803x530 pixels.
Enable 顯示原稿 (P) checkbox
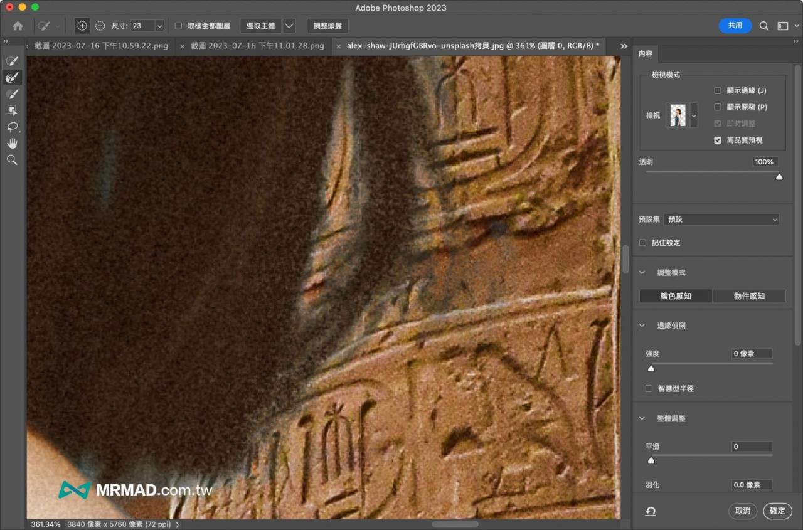click(718, 107)
